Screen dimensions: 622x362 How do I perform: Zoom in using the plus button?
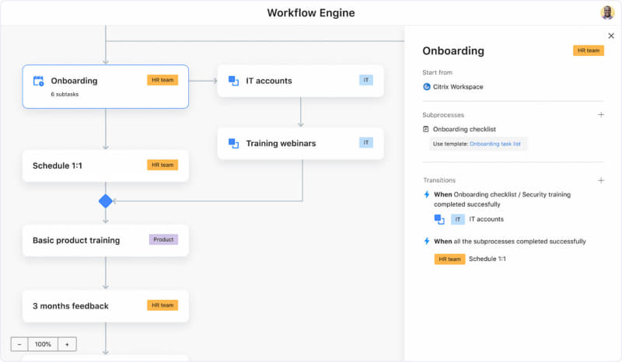pyautogui.click(x=67, y=344)
